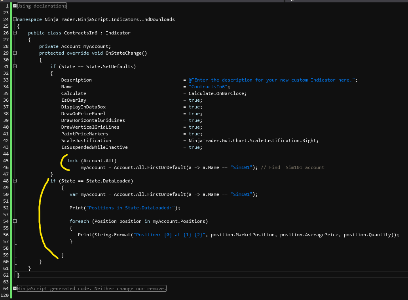Click line number 45 in the gutter
The width and height of the screenshot is (408, 300).
[6, 161]
